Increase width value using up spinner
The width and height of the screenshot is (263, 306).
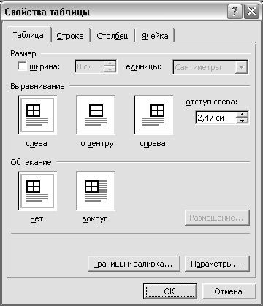(x=110, y=64)
